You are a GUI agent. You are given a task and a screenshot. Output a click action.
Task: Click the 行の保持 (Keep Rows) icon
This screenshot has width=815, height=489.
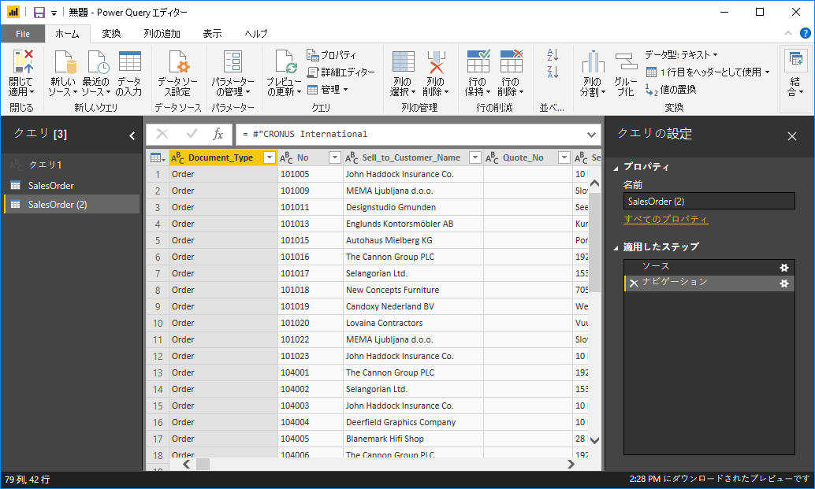(478, 61)
